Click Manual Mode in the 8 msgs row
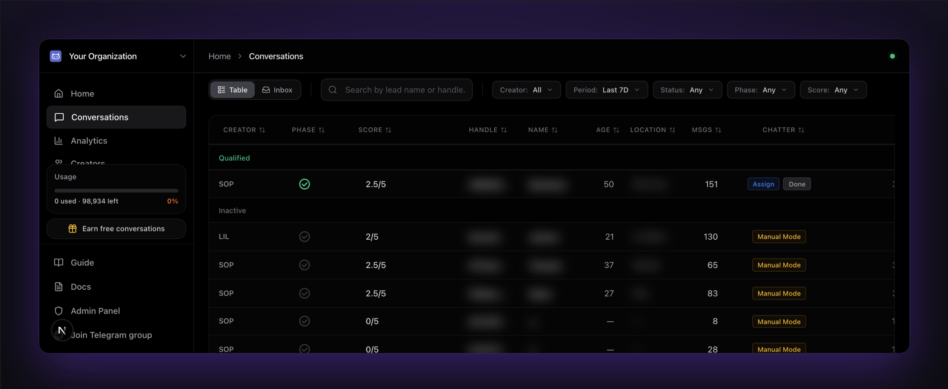Image resolution: width=948 pixels, height=389 pixels. 779,321
